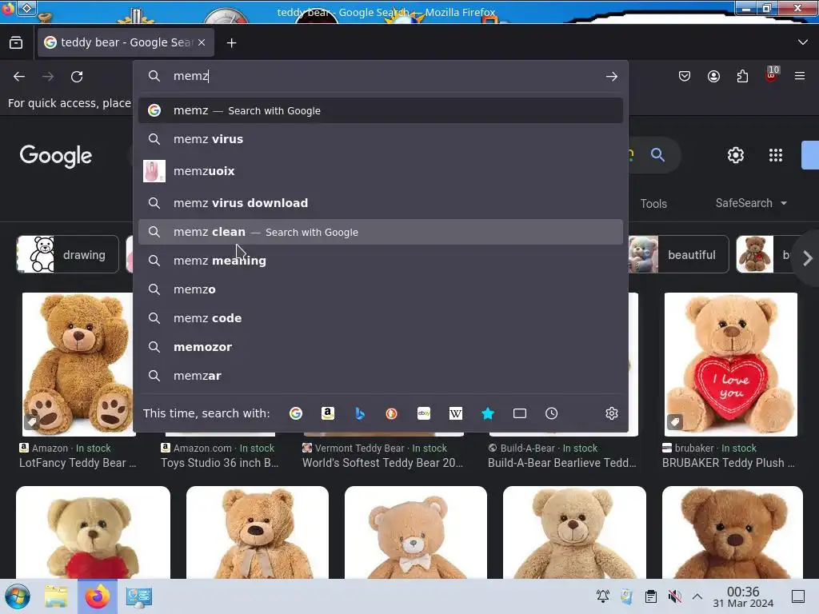Image resolution: width=819 pixels, height=614 pixels.
Task: Search history using the clock icon
Action: pyautogui.click(x=552, y=413)
